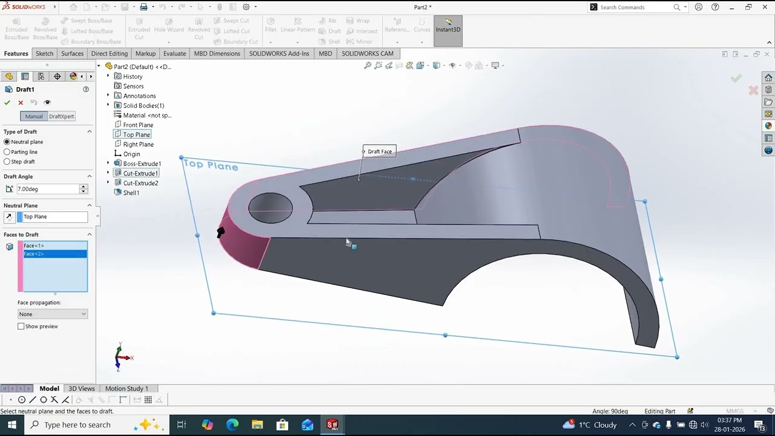The image size is (775, 436).
Task: Switch draft mode to Manual
Action: pos(34,116)
